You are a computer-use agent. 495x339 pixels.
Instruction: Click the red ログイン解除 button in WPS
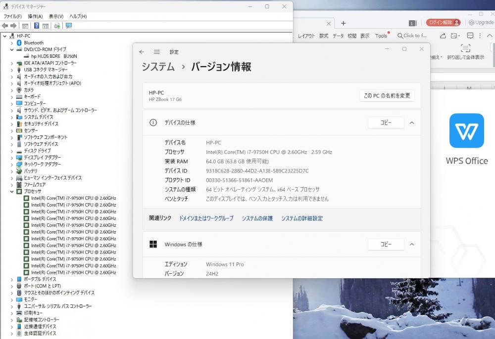point(443,22)
